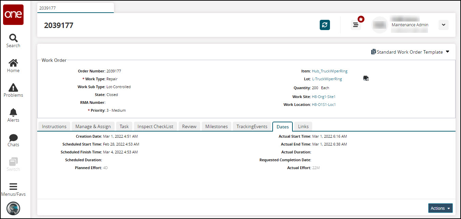Expand the user profile dropdown chevron
Viewport: 461px width, 219px height.
point(443,25)
